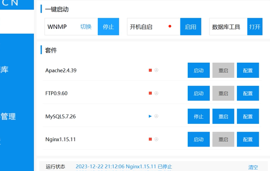Click the circled A icon beside MySQL5.7.26
Viewport: 270px width, 171px height.
pos(156,116)
